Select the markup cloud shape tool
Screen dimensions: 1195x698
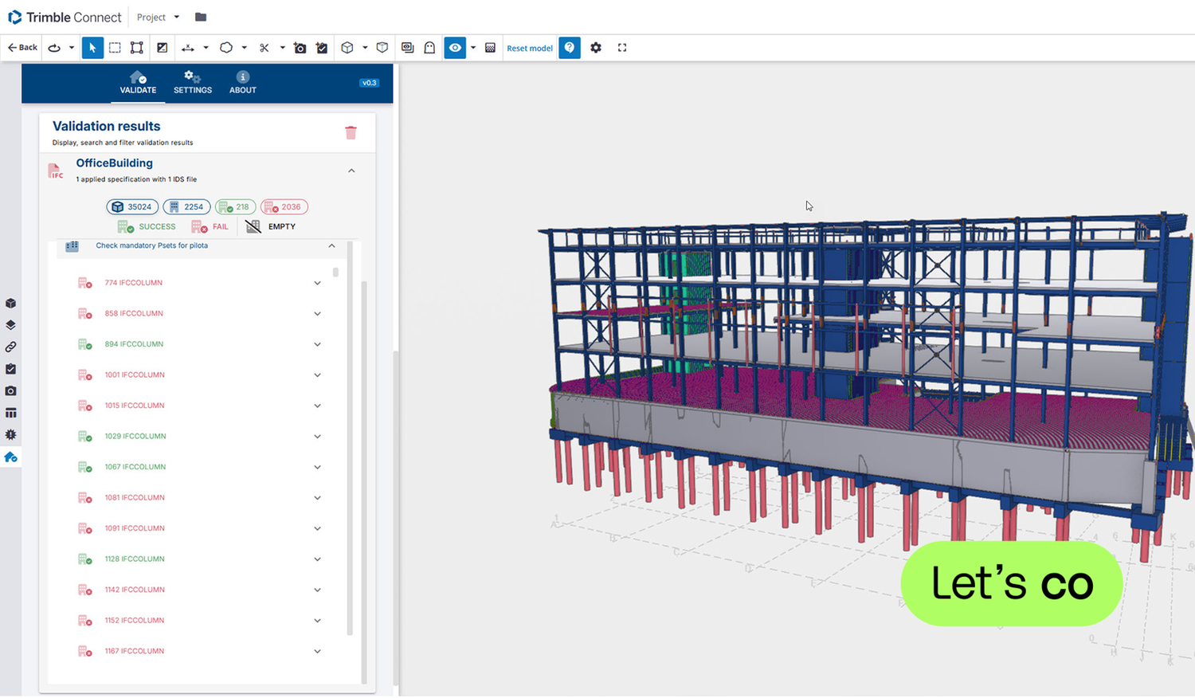point(226,48)
